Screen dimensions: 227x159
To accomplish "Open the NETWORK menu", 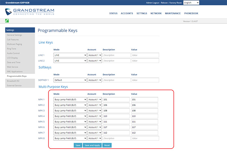I will [x=156, y=14].
